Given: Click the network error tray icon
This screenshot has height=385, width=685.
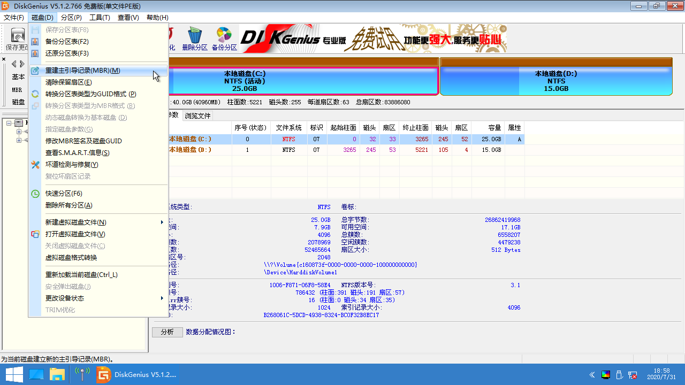Looking at the screenshot, I should (633, 374).
